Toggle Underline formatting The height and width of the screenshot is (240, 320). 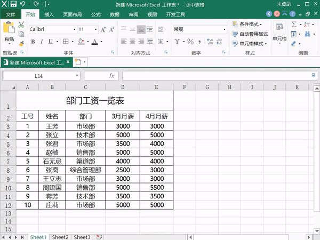(x=51, y=42)
